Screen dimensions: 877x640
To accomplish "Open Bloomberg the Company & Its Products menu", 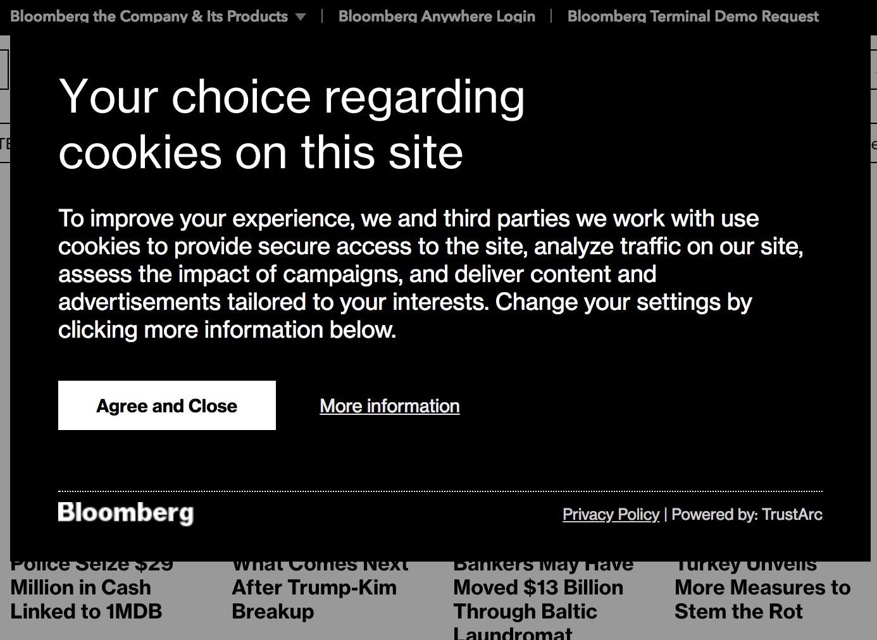I will pos(149,16).
